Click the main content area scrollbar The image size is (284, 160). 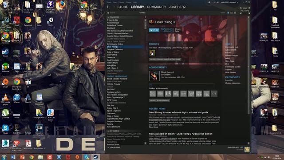tap(248, 66)
